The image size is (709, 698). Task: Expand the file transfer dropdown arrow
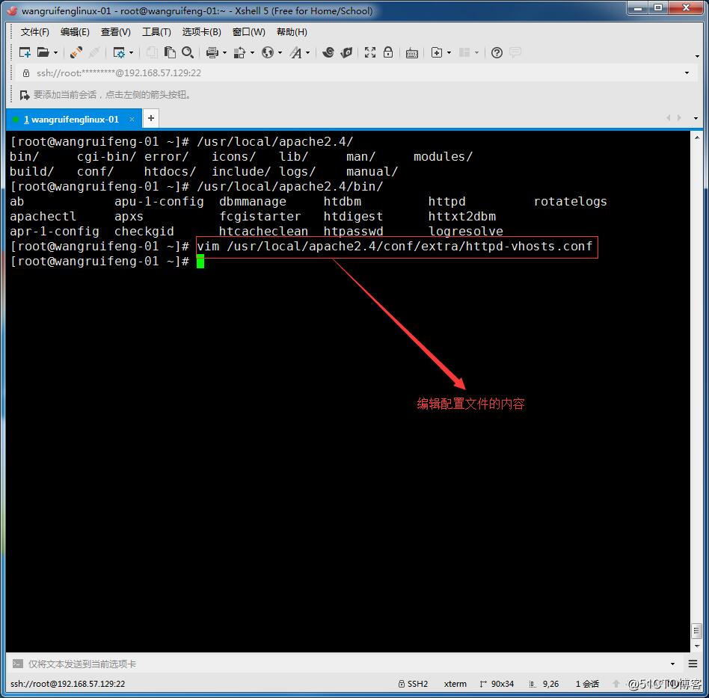coord(252,53)
